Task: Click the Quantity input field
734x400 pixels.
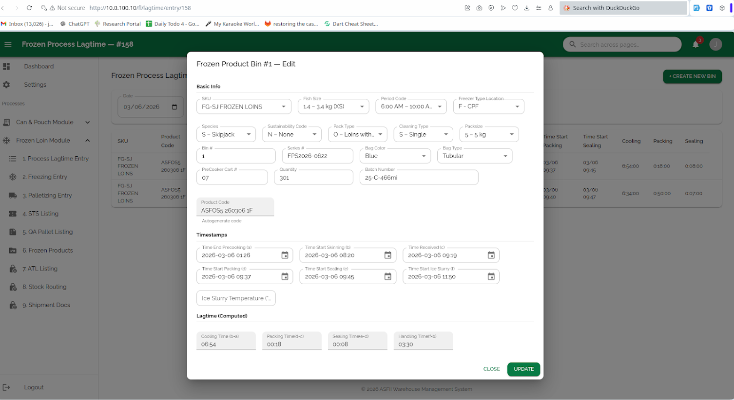Action: pos(313,177)
